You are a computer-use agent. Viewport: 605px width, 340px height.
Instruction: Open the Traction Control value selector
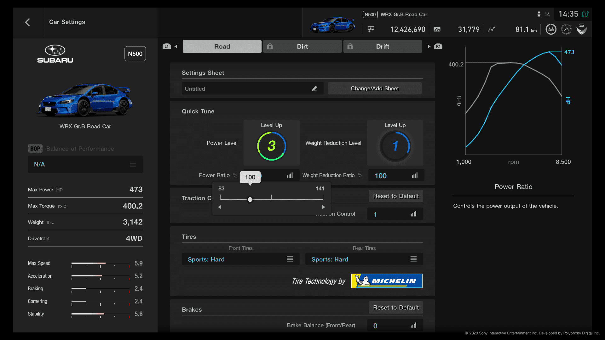(395, 214)
